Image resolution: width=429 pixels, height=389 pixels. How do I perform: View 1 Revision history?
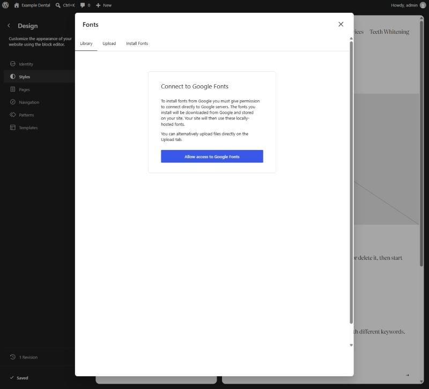click(28, 357)
